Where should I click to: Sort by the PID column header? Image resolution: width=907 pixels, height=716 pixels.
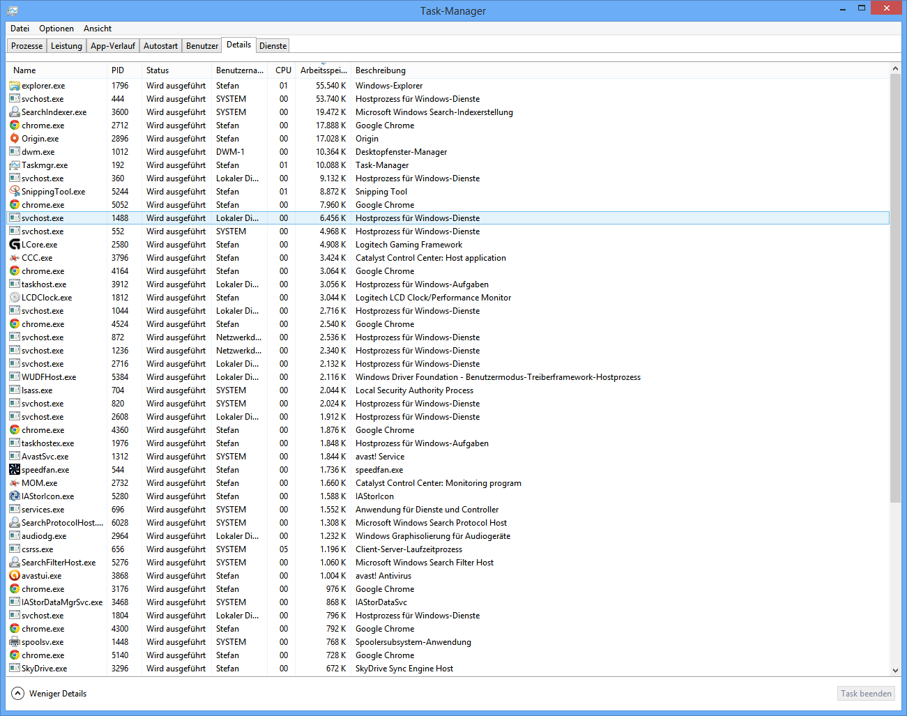(123, 70)
